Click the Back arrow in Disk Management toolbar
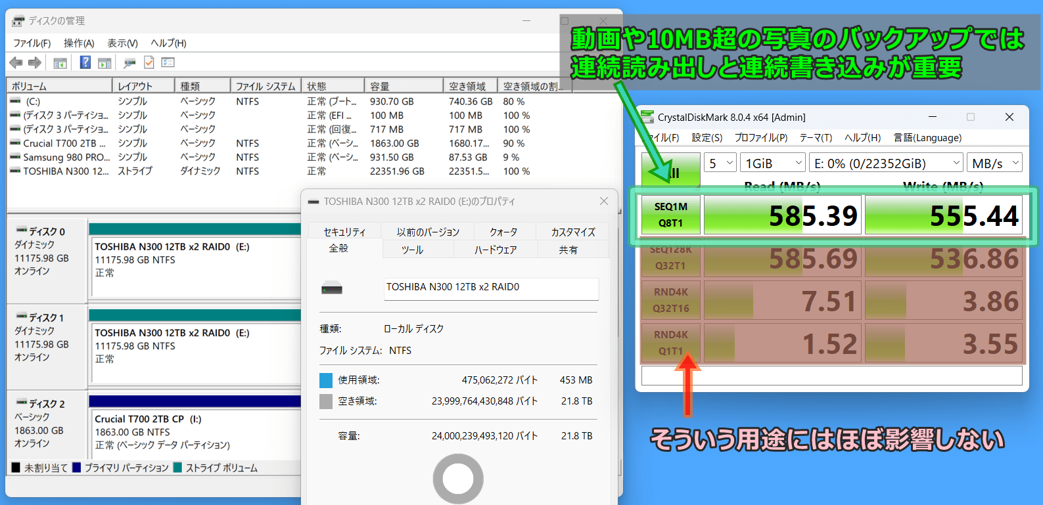This screenshot has width=1043, height=505. (x=16, y=62)
